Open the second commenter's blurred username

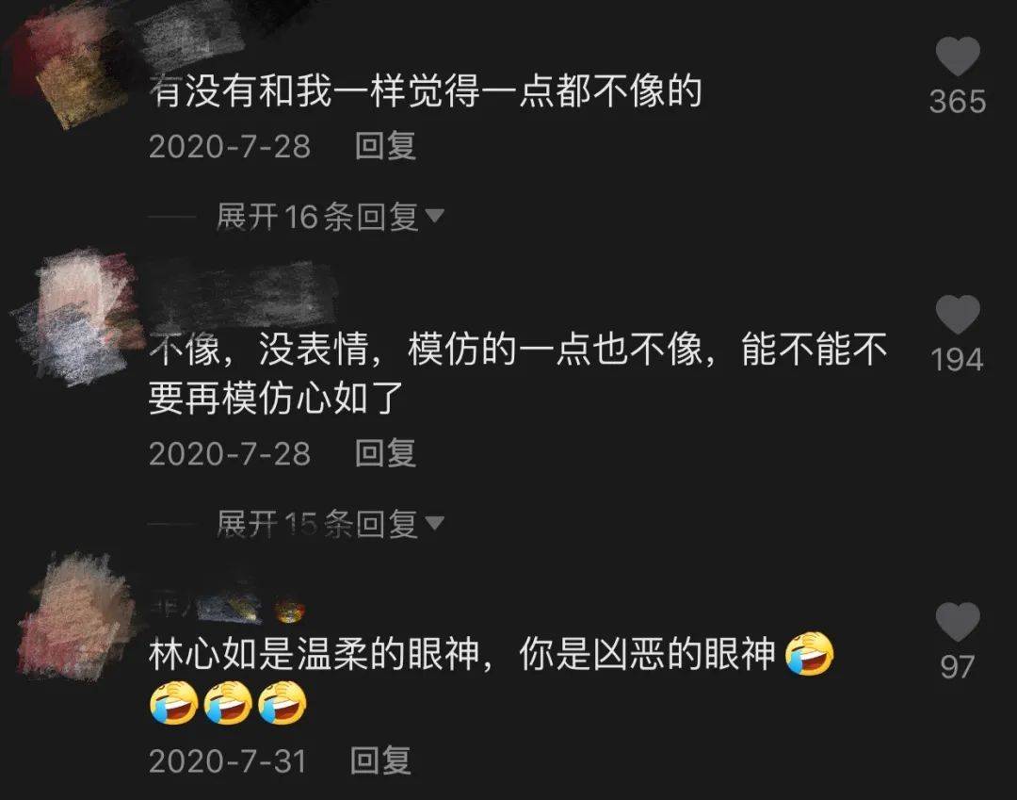coord(243,293)
